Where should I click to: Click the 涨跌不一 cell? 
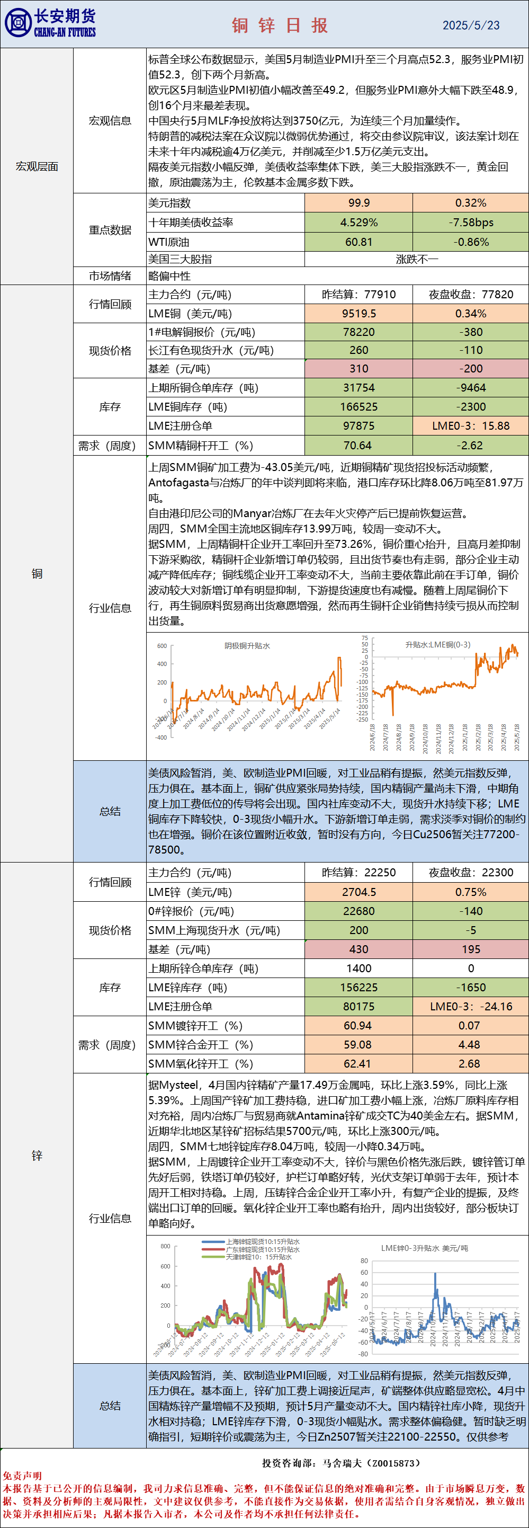coord(416,259)
